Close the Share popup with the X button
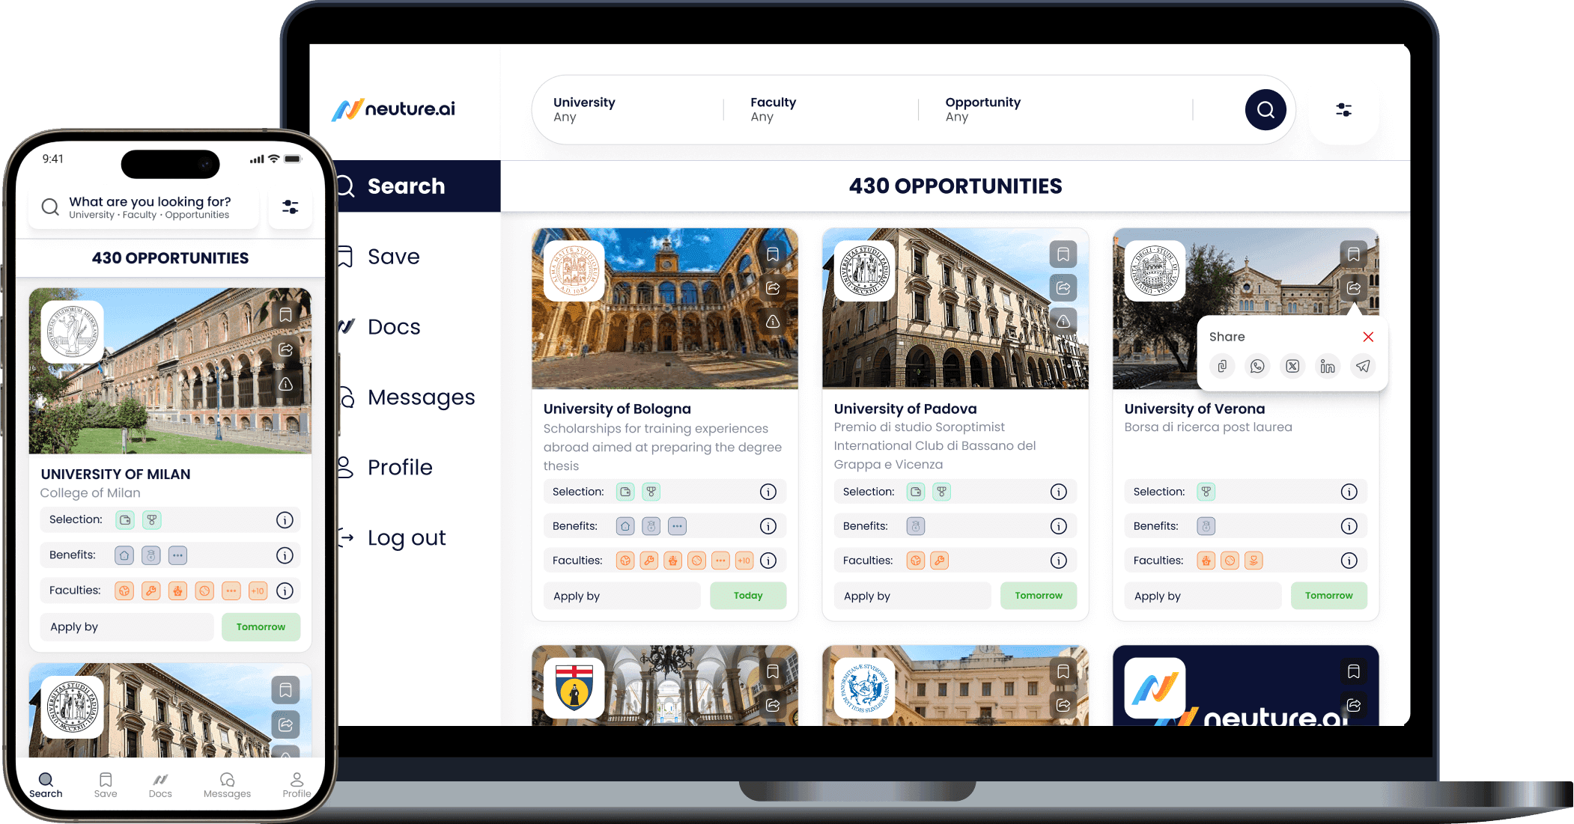This screenshot has height=824, width=1574. (1368, 335)
